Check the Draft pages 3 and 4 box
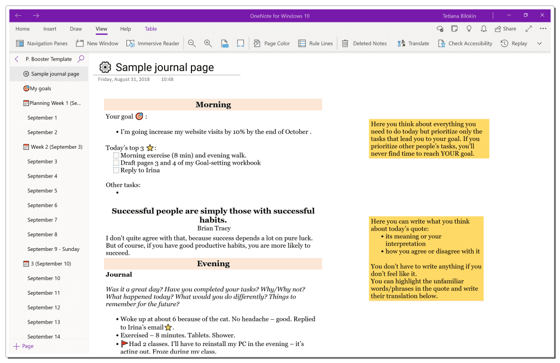The image size is (560, 363). coord(116,163)
